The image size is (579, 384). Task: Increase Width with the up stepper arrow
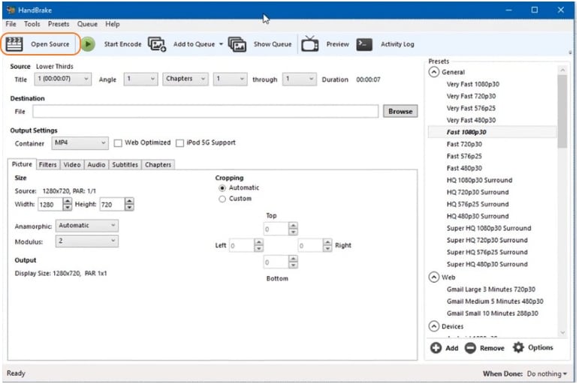point(67,202)
